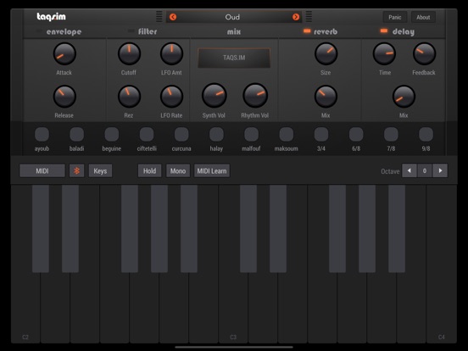Click the Rhythm Vol knob
This screenshot has width=468, height=351.
click(x=255, y=96)
